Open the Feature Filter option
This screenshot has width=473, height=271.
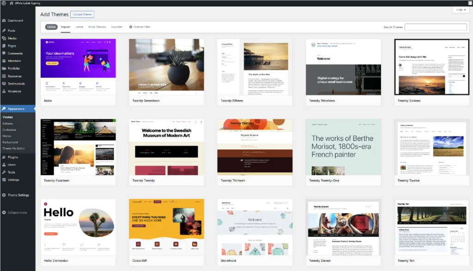139,27
